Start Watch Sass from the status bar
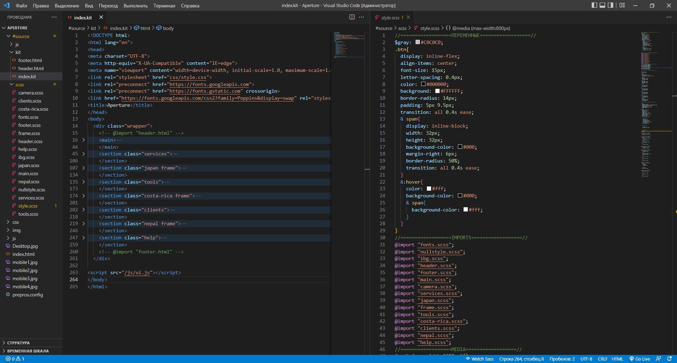Image resolution: width=677 pixels, height=363 pixels. [x=479, y=359]
